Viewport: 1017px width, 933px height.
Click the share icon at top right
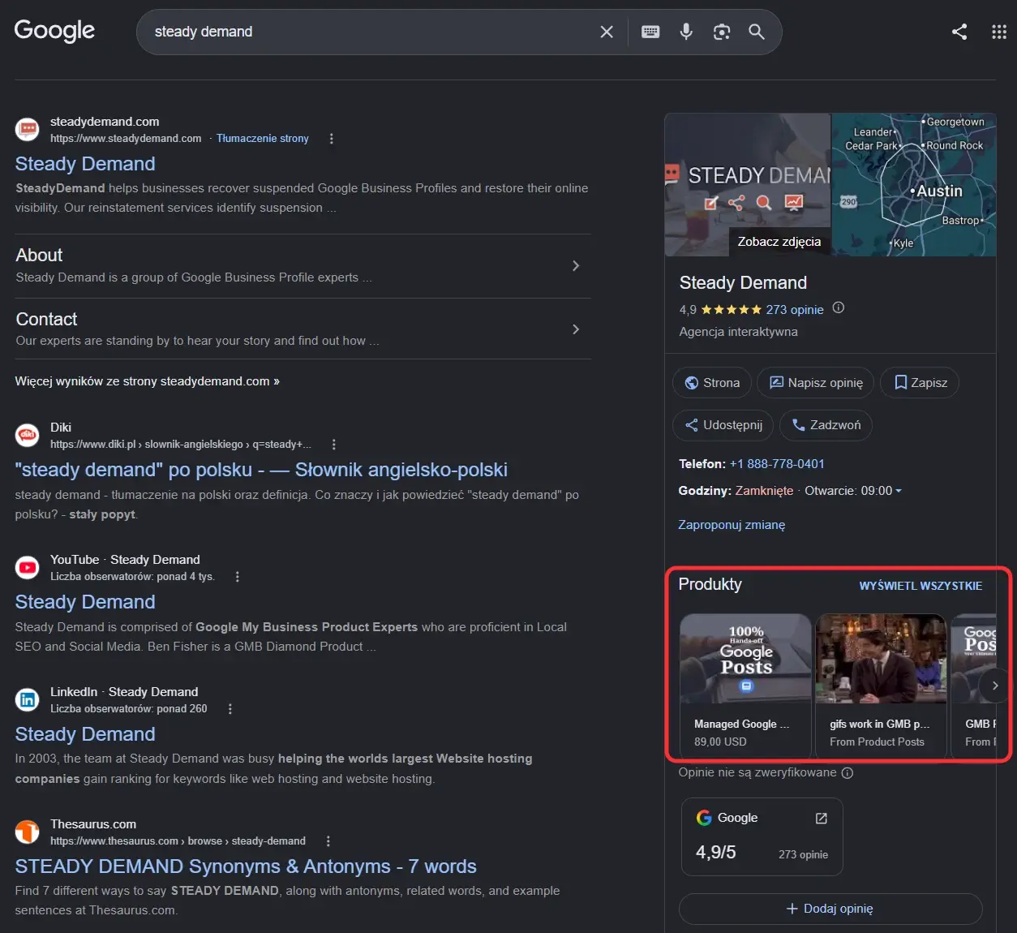pyautogui.click(x=959, y=32)
